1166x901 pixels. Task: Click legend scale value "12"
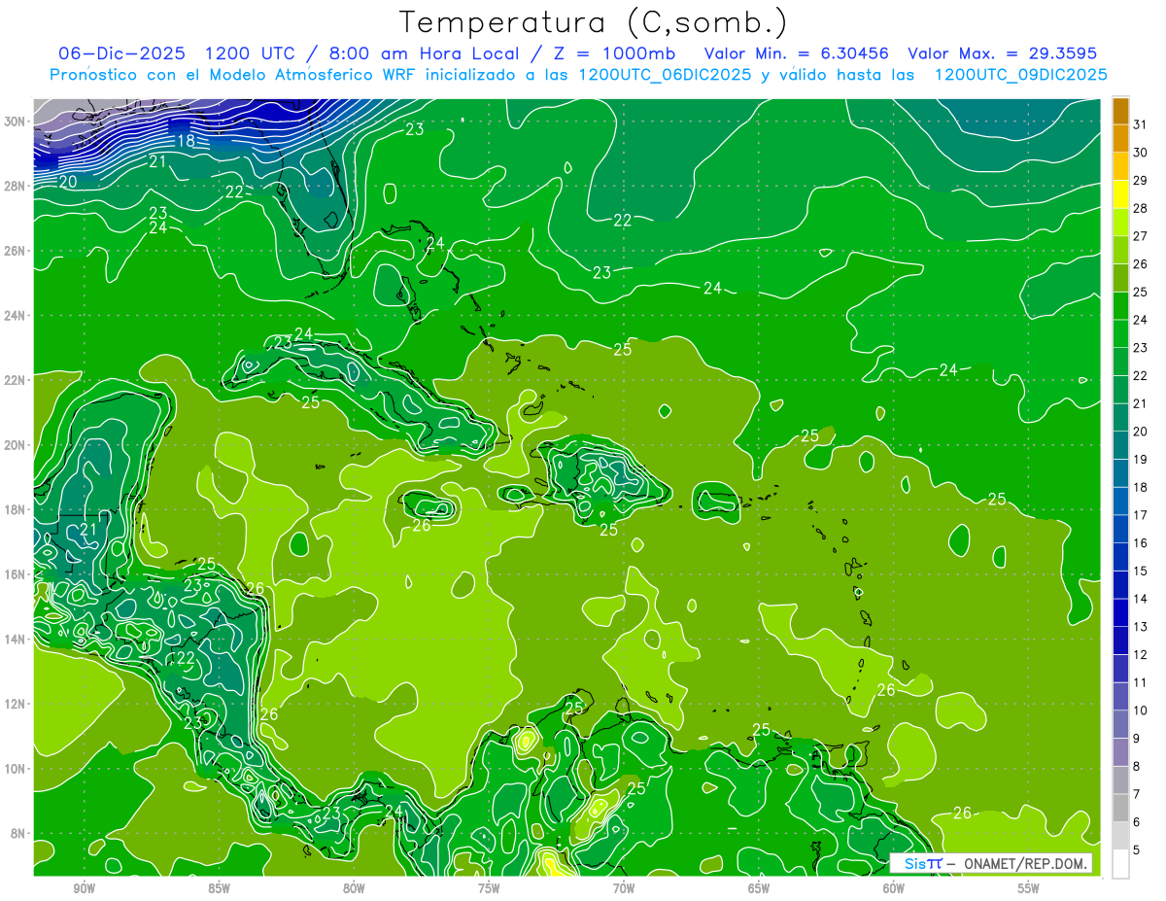1141,655
